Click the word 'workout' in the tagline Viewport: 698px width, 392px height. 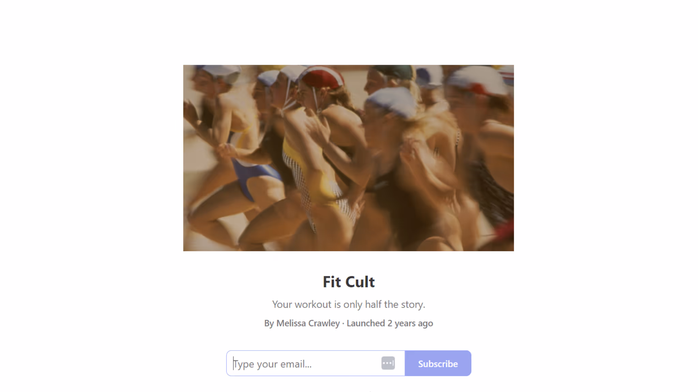[313, 304]
